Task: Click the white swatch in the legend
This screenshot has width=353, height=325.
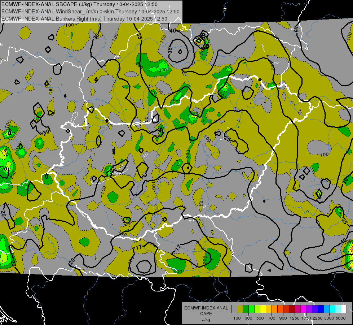Action: [x=344, y=309]
